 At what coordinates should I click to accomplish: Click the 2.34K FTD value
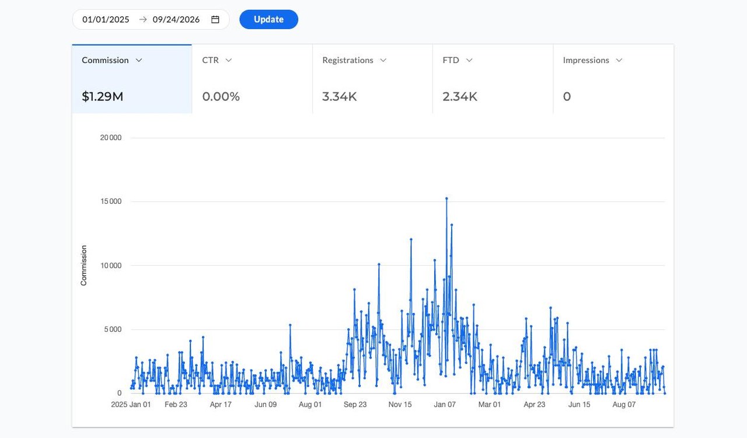pos(460,96)
